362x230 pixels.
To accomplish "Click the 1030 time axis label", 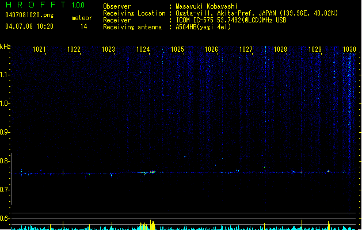I will [349, 49].
